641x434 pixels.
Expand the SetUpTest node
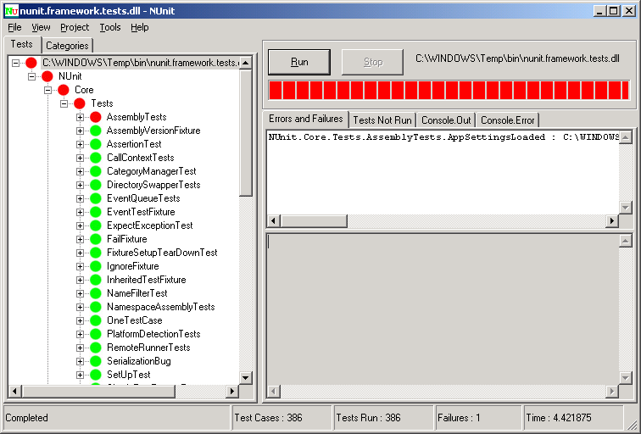[80, 375]
